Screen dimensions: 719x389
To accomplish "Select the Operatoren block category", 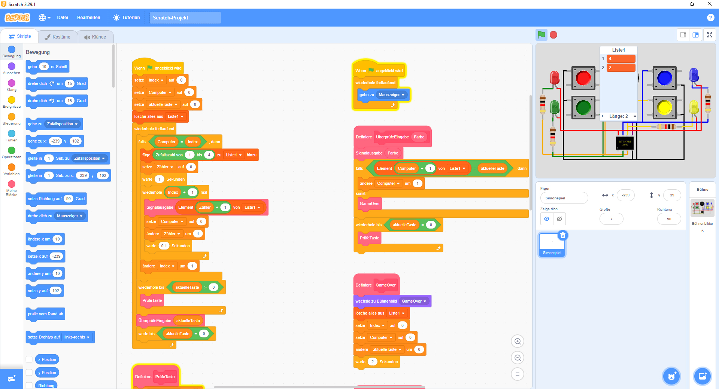I will click(x=12, y=153).
